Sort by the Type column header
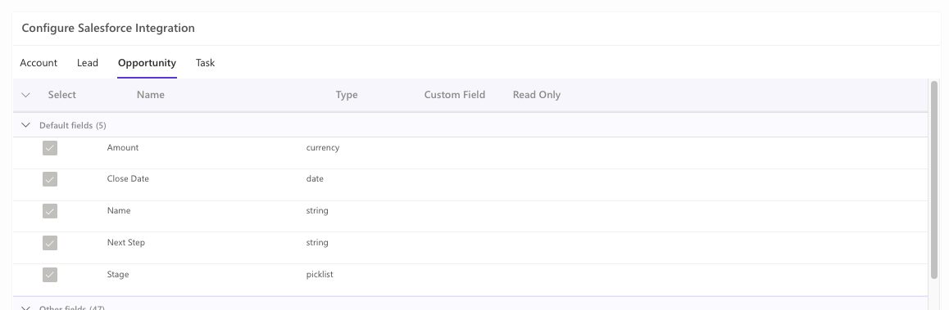Viewport: 949px width, 310px height. (347, 95)
